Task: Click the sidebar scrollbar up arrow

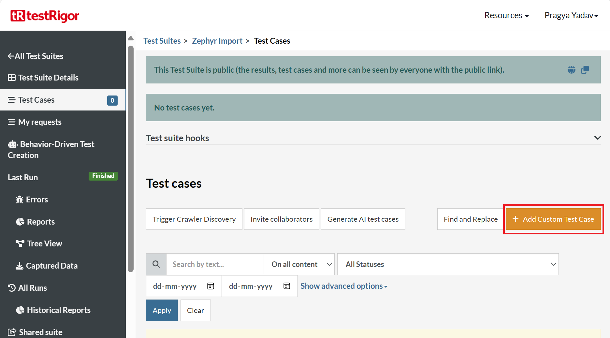Action: point(131,38)
